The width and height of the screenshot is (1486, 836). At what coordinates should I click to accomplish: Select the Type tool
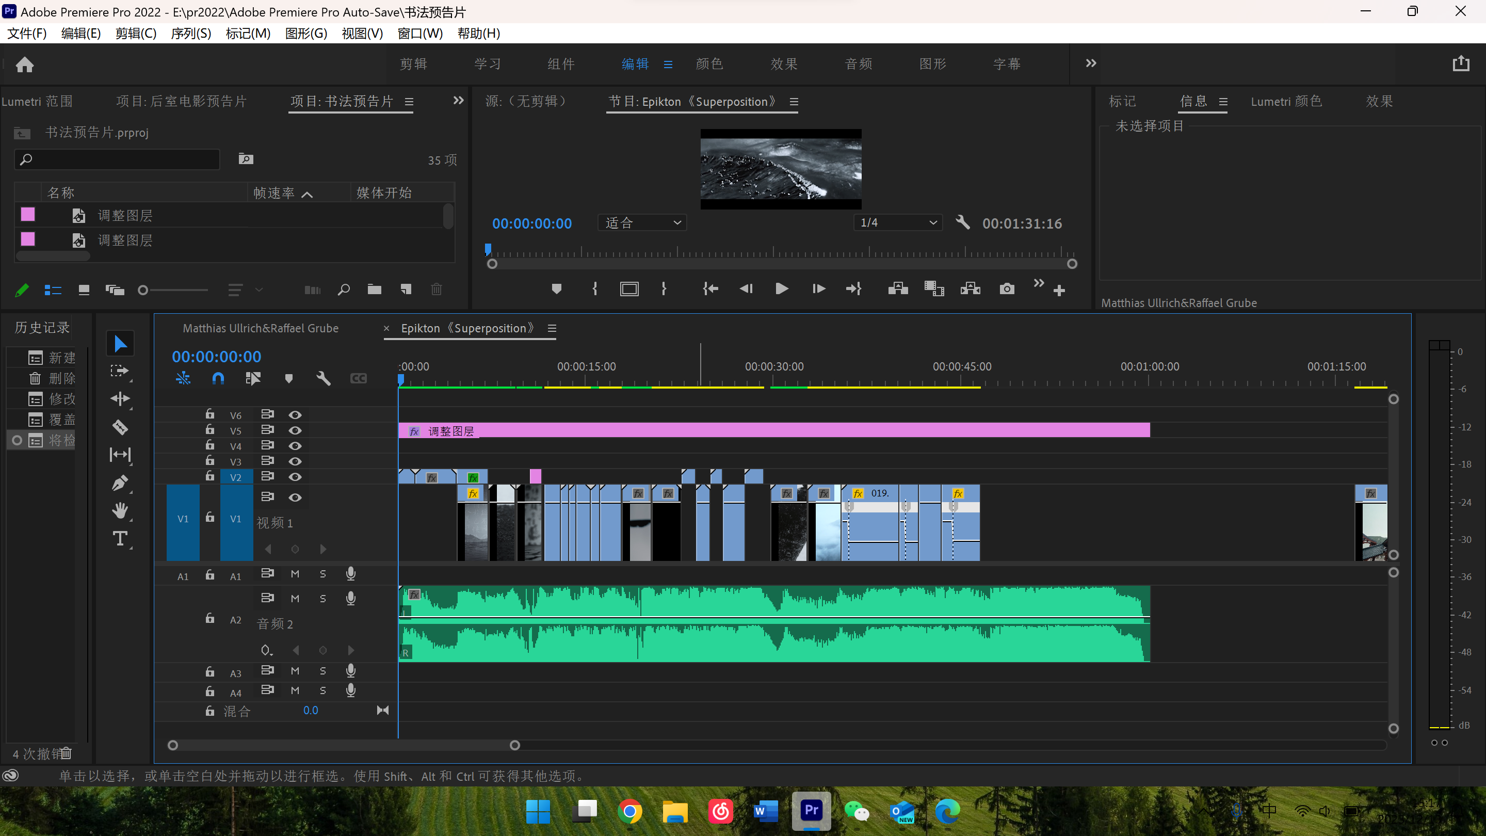point(120,539)
